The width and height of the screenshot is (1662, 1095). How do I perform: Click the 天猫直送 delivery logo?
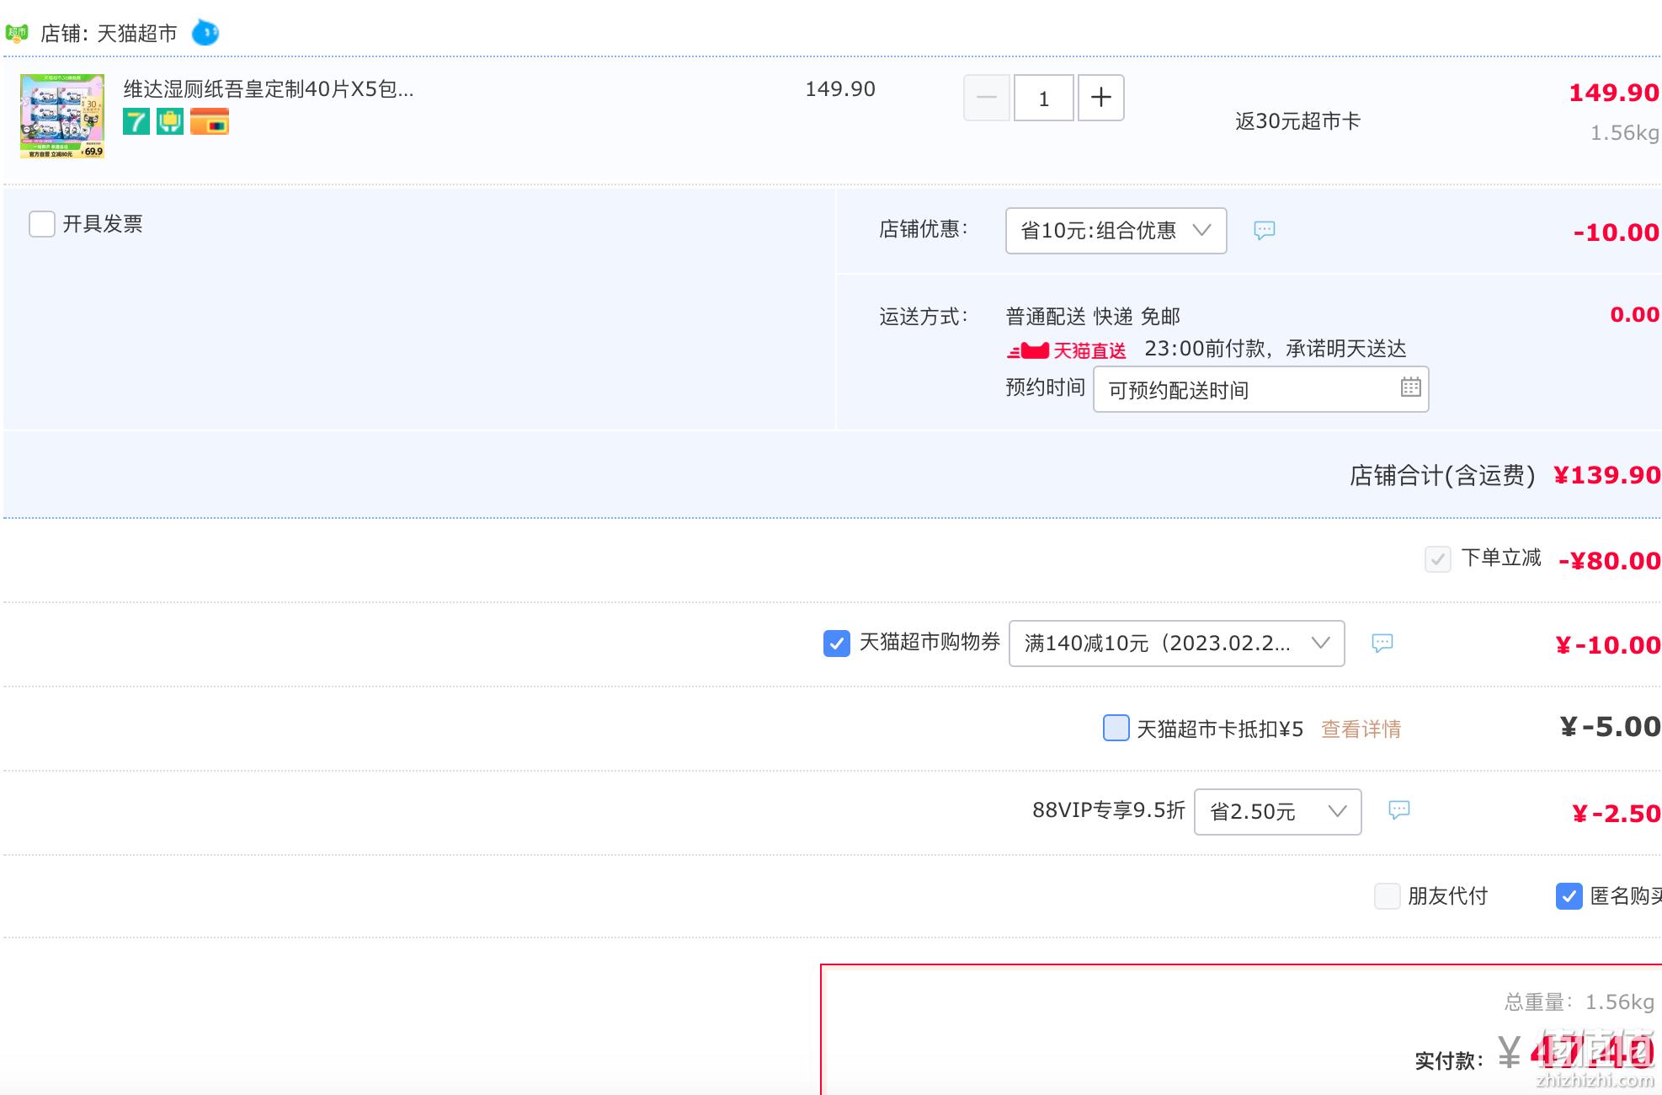1066,350
